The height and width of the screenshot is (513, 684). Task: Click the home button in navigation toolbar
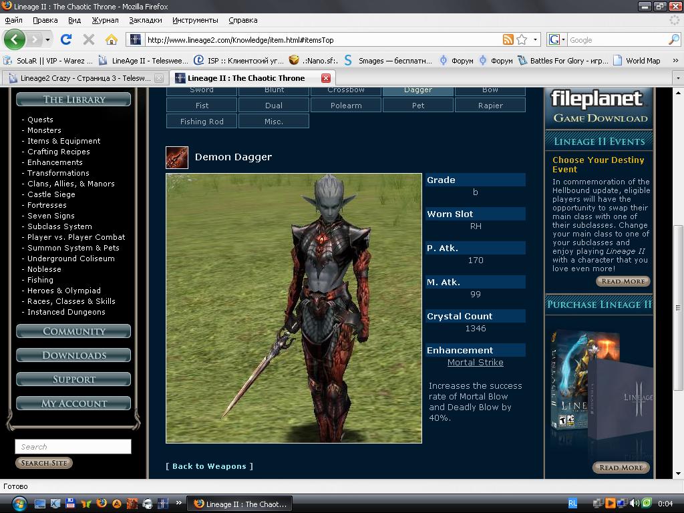pyautogui.click(x=112, y=39)
